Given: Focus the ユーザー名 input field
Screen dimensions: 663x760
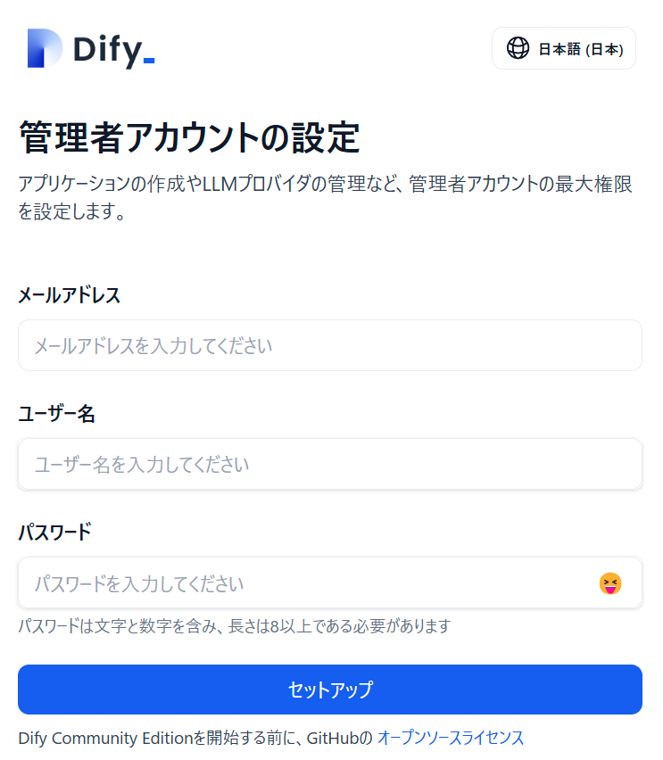Looking at the screenshot, I should (x=330, y=464).
